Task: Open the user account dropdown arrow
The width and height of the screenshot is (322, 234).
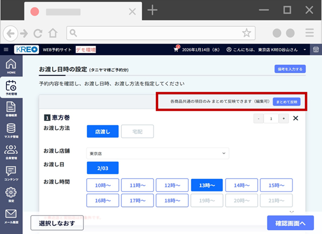Action: [x=306, y=50]
